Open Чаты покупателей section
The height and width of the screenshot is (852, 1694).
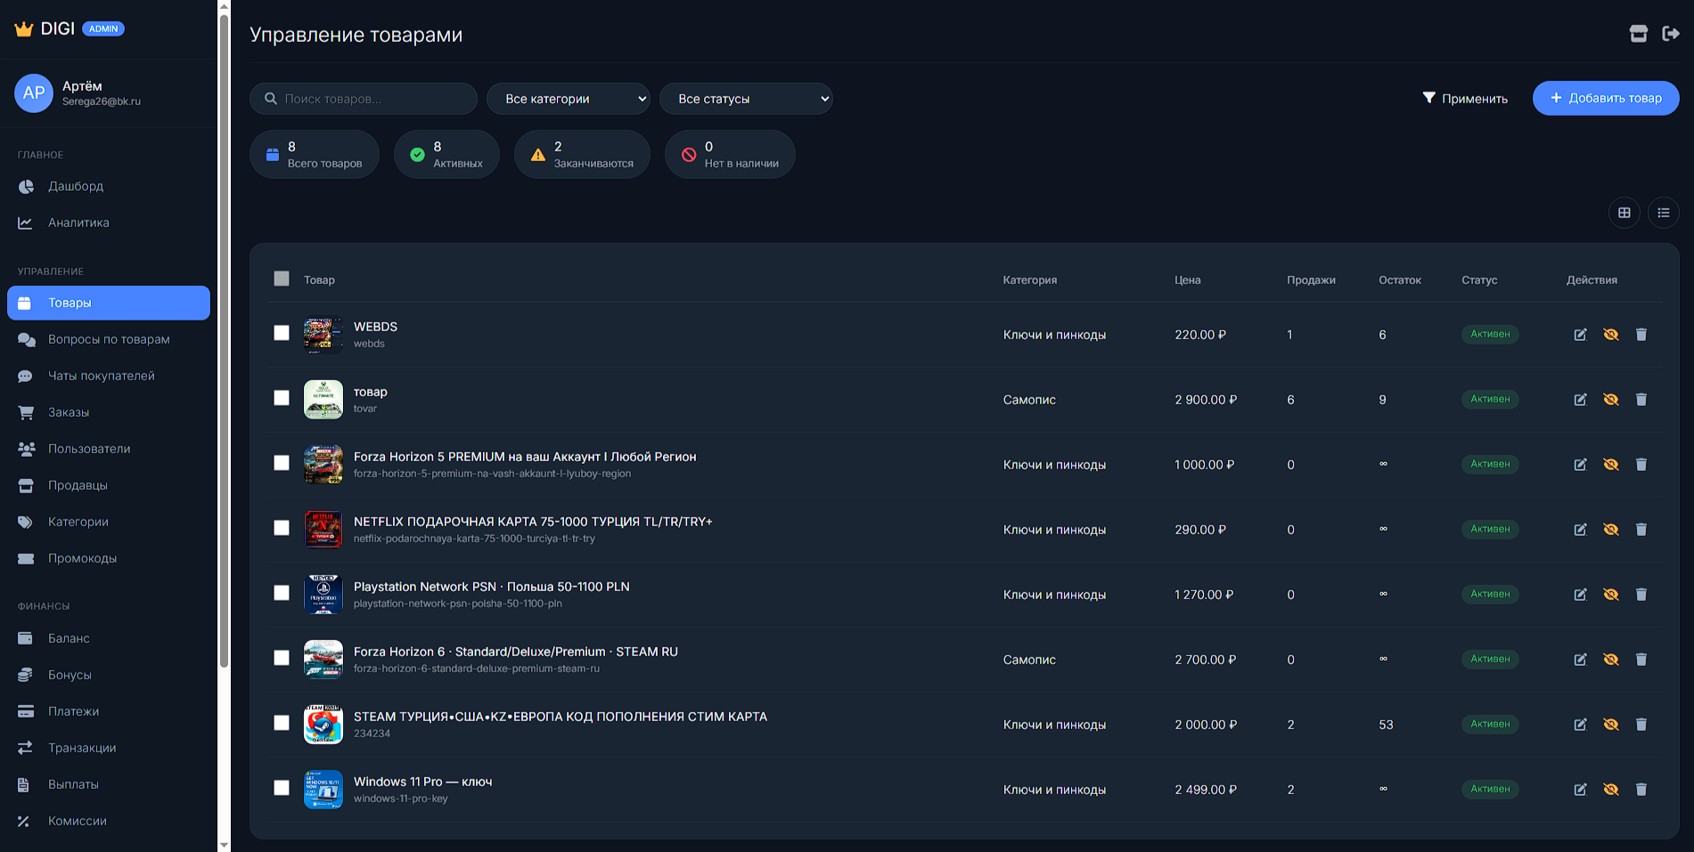tap(109, 376)
